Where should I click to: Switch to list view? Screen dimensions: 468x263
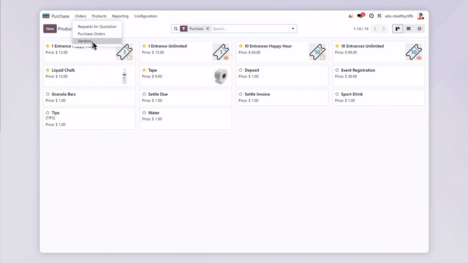click(408, 29)
